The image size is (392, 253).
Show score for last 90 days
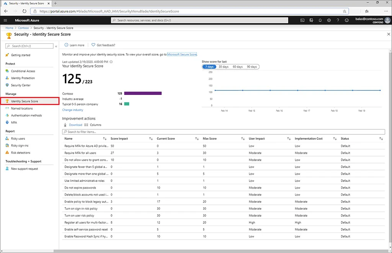(252, 67)
